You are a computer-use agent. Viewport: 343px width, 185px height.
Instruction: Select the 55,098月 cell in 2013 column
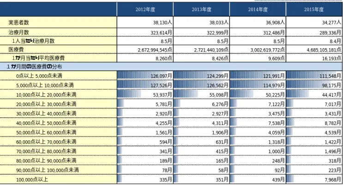pyautogui.click(x=201, y=94)
